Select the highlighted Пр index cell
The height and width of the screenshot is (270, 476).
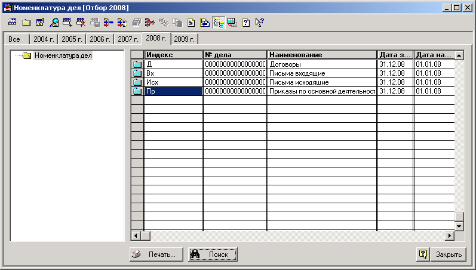point(173,91)
